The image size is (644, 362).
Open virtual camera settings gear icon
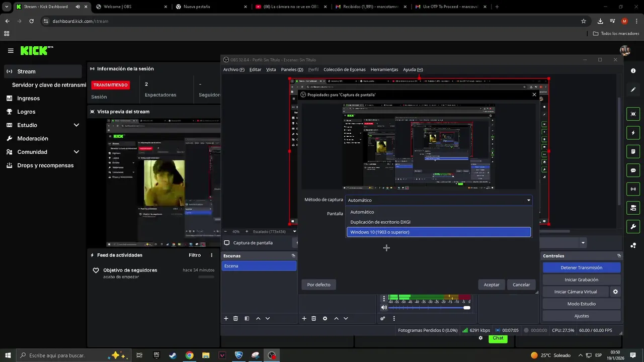pyautogui.click(x=615, y=292)
